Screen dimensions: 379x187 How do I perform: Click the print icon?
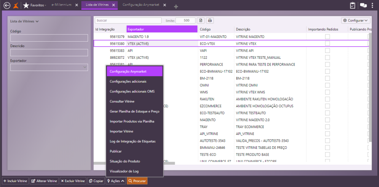pos(210,21)
